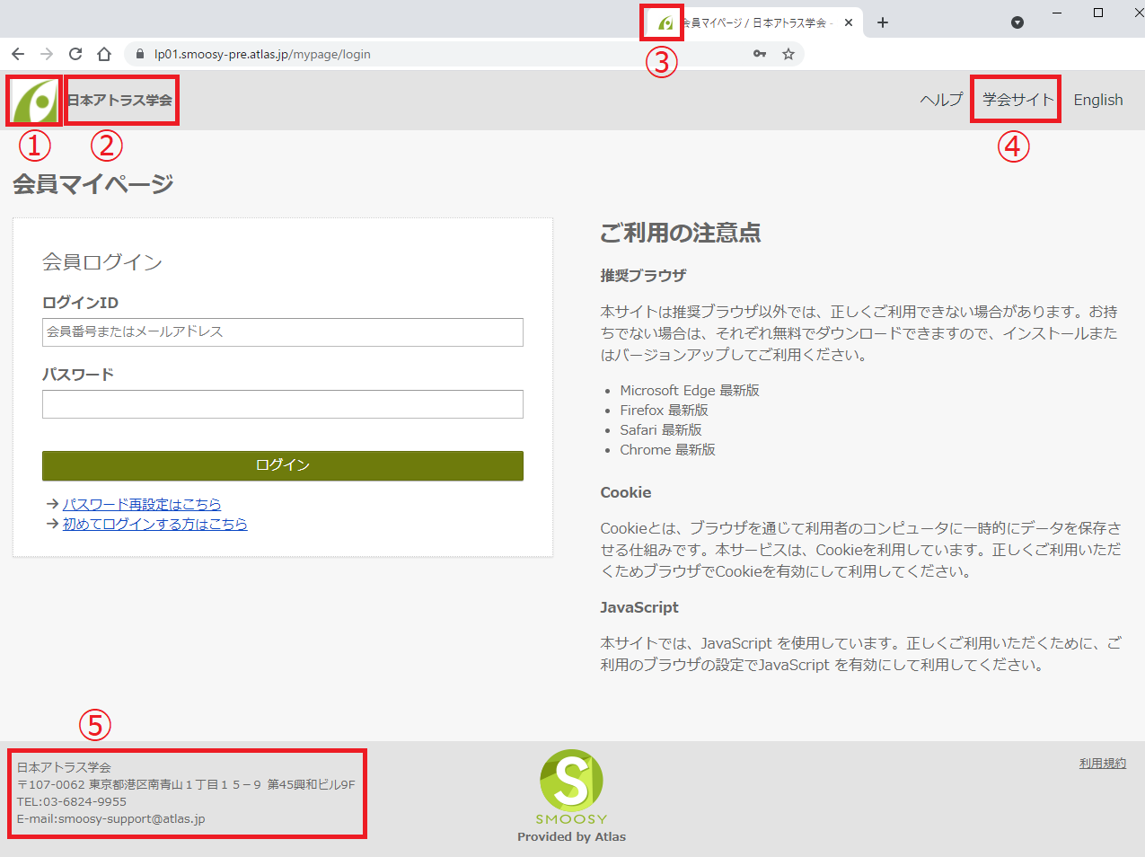The height and width of the screenshot is (857, 1145).
Task: Click the browser forward arrow
Action: pos(47,54)
